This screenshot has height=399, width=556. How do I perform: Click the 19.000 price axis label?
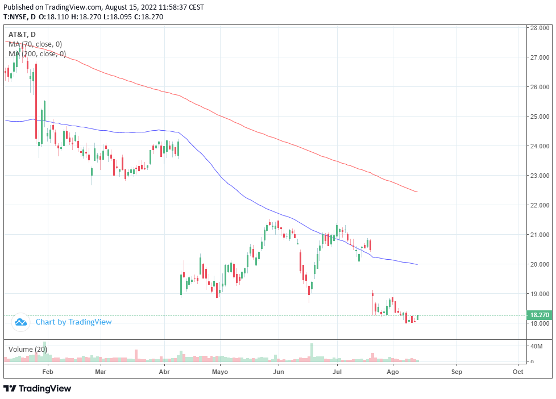click(x=540, y=294)
